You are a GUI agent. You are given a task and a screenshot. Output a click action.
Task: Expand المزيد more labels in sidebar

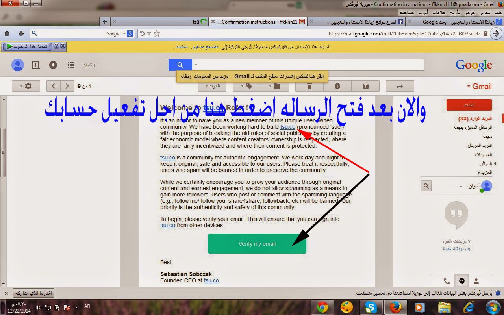484,172
